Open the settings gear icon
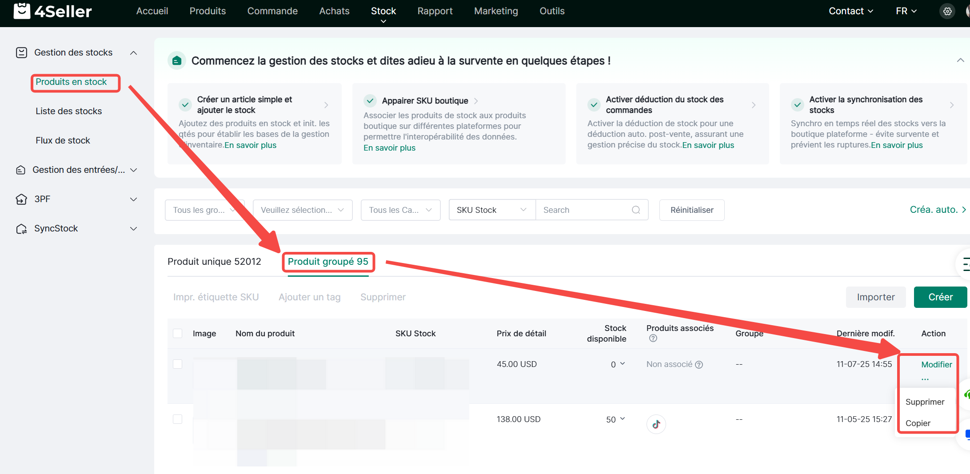 (947, 11)
